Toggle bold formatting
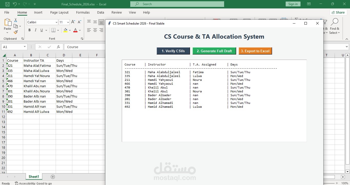 click(x=29, y=30)
